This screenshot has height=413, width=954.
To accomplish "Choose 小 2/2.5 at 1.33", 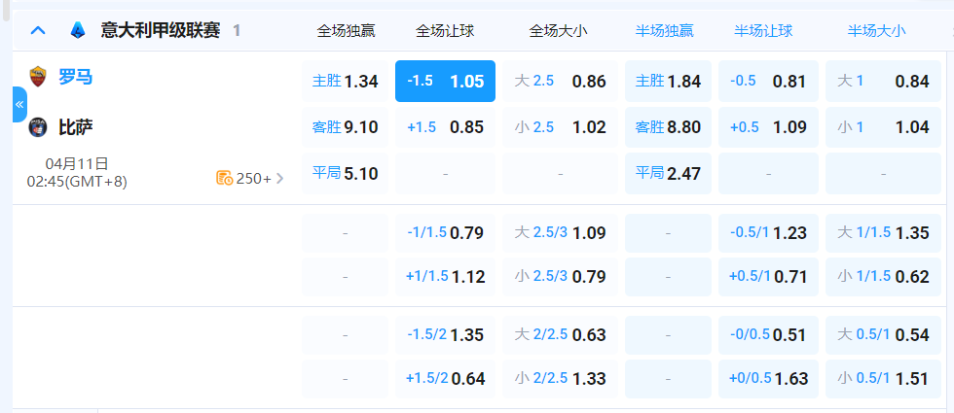I will 561,379.
